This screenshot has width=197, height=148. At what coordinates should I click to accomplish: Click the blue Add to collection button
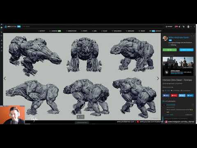[186, 50]
